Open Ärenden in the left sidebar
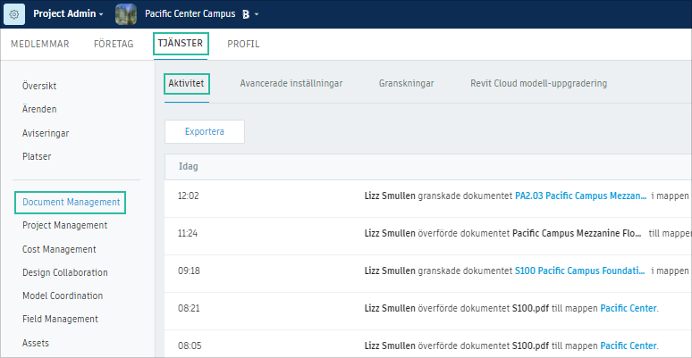The width and height of the screenshot is (692, 358). (39, 109)
